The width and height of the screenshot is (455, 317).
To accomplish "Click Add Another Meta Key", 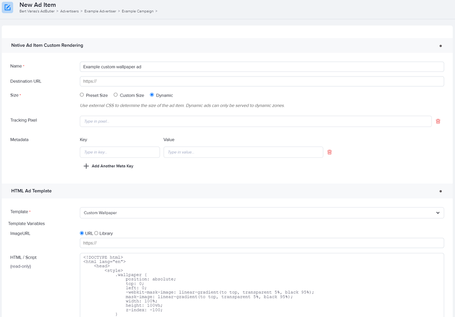I will point(112,166).
